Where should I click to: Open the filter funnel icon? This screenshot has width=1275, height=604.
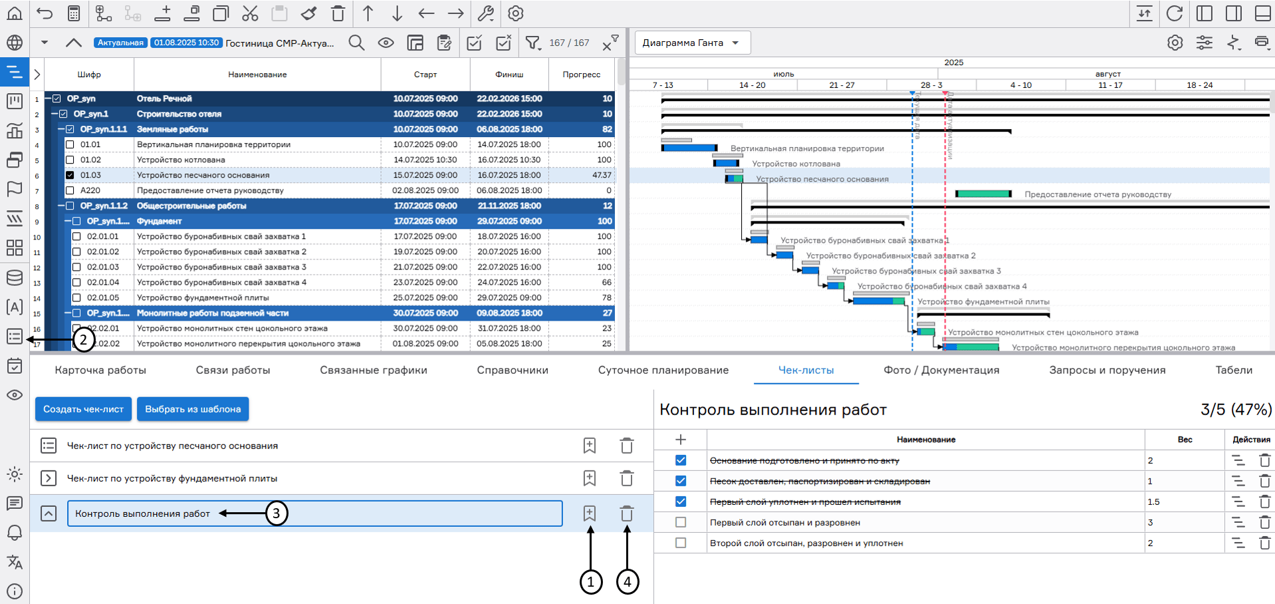point(532,43)
